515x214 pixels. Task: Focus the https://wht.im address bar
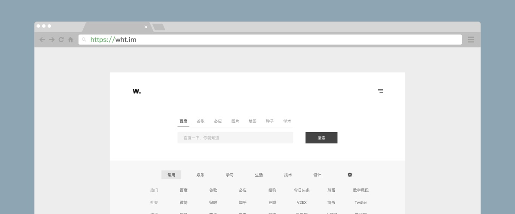pos(270,40)
